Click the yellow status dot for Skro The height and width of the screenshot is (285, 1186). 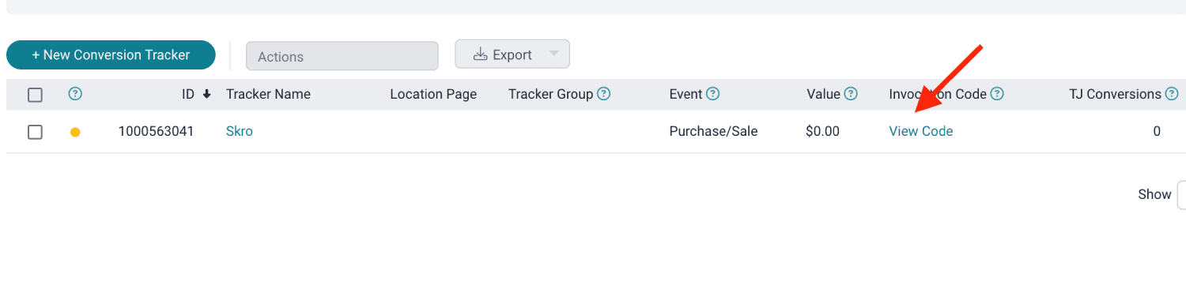click(75, 132)
